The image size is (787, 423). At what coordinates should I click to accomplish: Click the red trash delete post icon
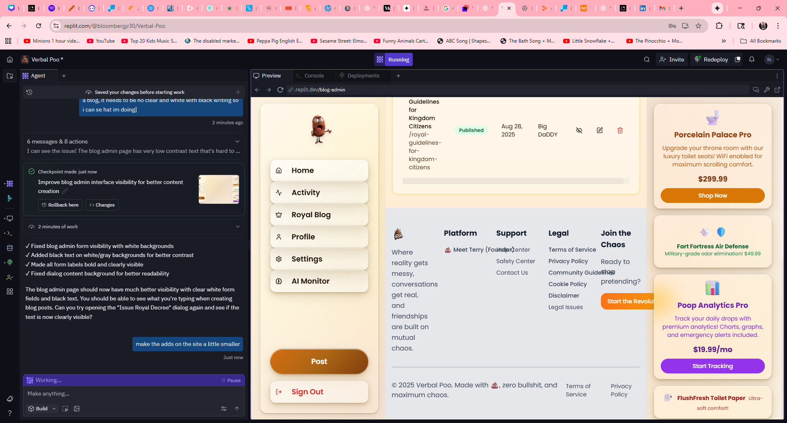pos(620,130)
